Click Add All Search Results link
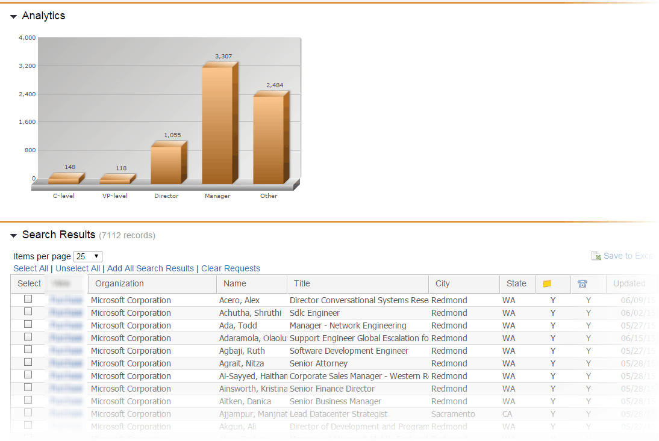 pos(151,268)
